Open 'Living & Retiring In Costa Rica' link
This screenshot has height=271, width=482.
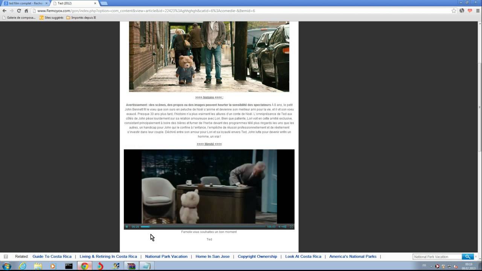point(108,256)
